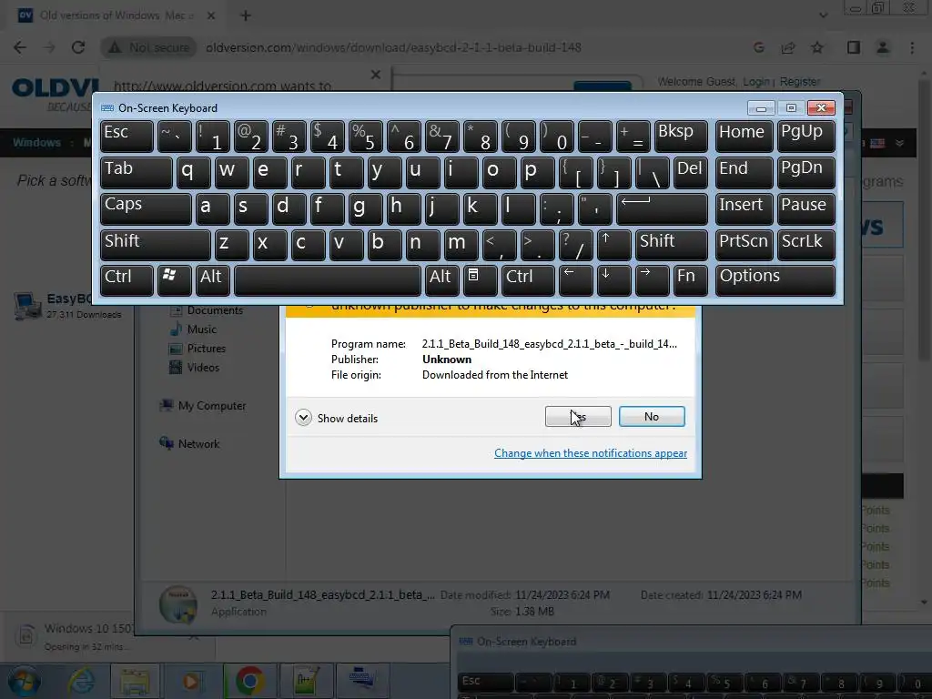This screenshot has width=932, height=699.
Task: Click the left arrow key
Action: tap(575, 280)
